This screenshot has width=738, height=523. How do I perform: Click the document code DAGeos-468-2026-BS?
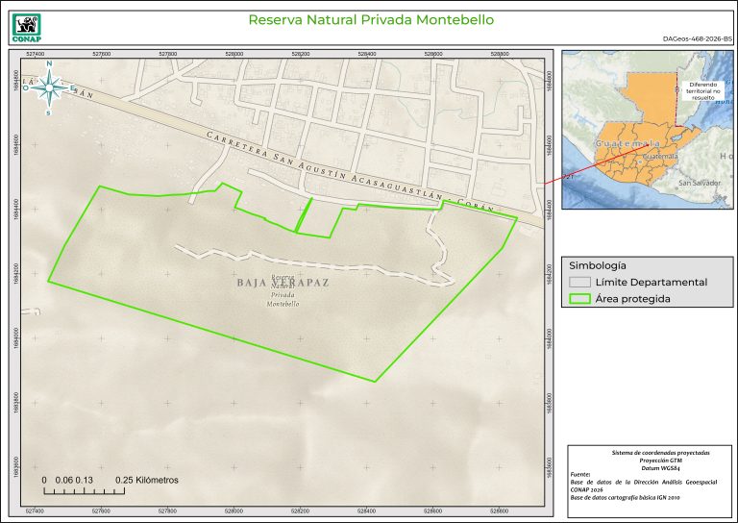pos(698,39)
